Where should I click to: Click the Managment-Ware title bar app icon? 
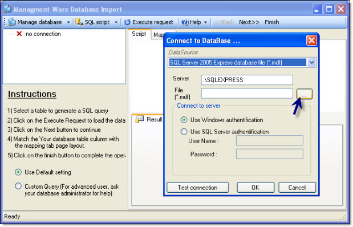(x=7, y=9)
